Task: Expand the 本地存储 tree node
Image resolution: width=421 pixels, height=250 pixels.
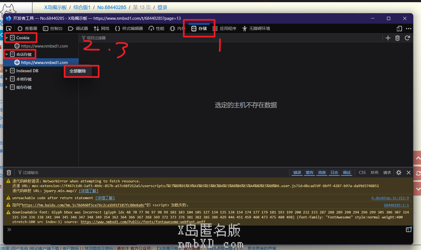Action: coord(7,79)
